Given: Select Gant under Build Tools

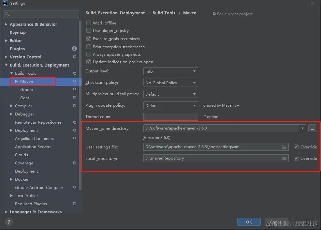Looking at the screenshot, I should tap(24, 98).
